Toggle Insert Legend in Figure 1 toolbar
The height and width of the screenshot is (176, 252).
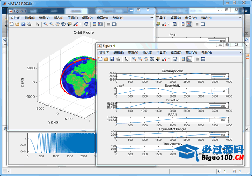100,24
